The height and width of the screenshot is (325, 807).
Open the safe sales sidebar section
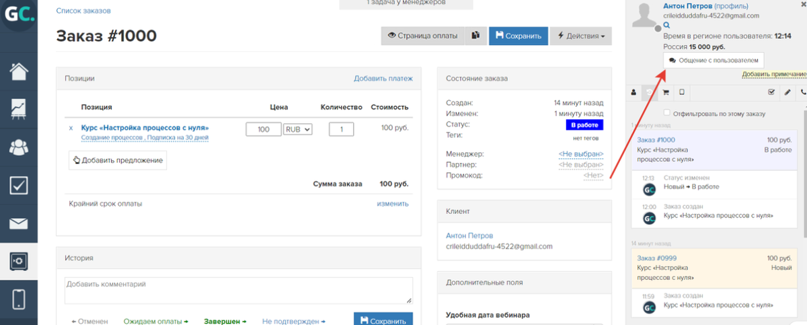(x=18, y=262)
